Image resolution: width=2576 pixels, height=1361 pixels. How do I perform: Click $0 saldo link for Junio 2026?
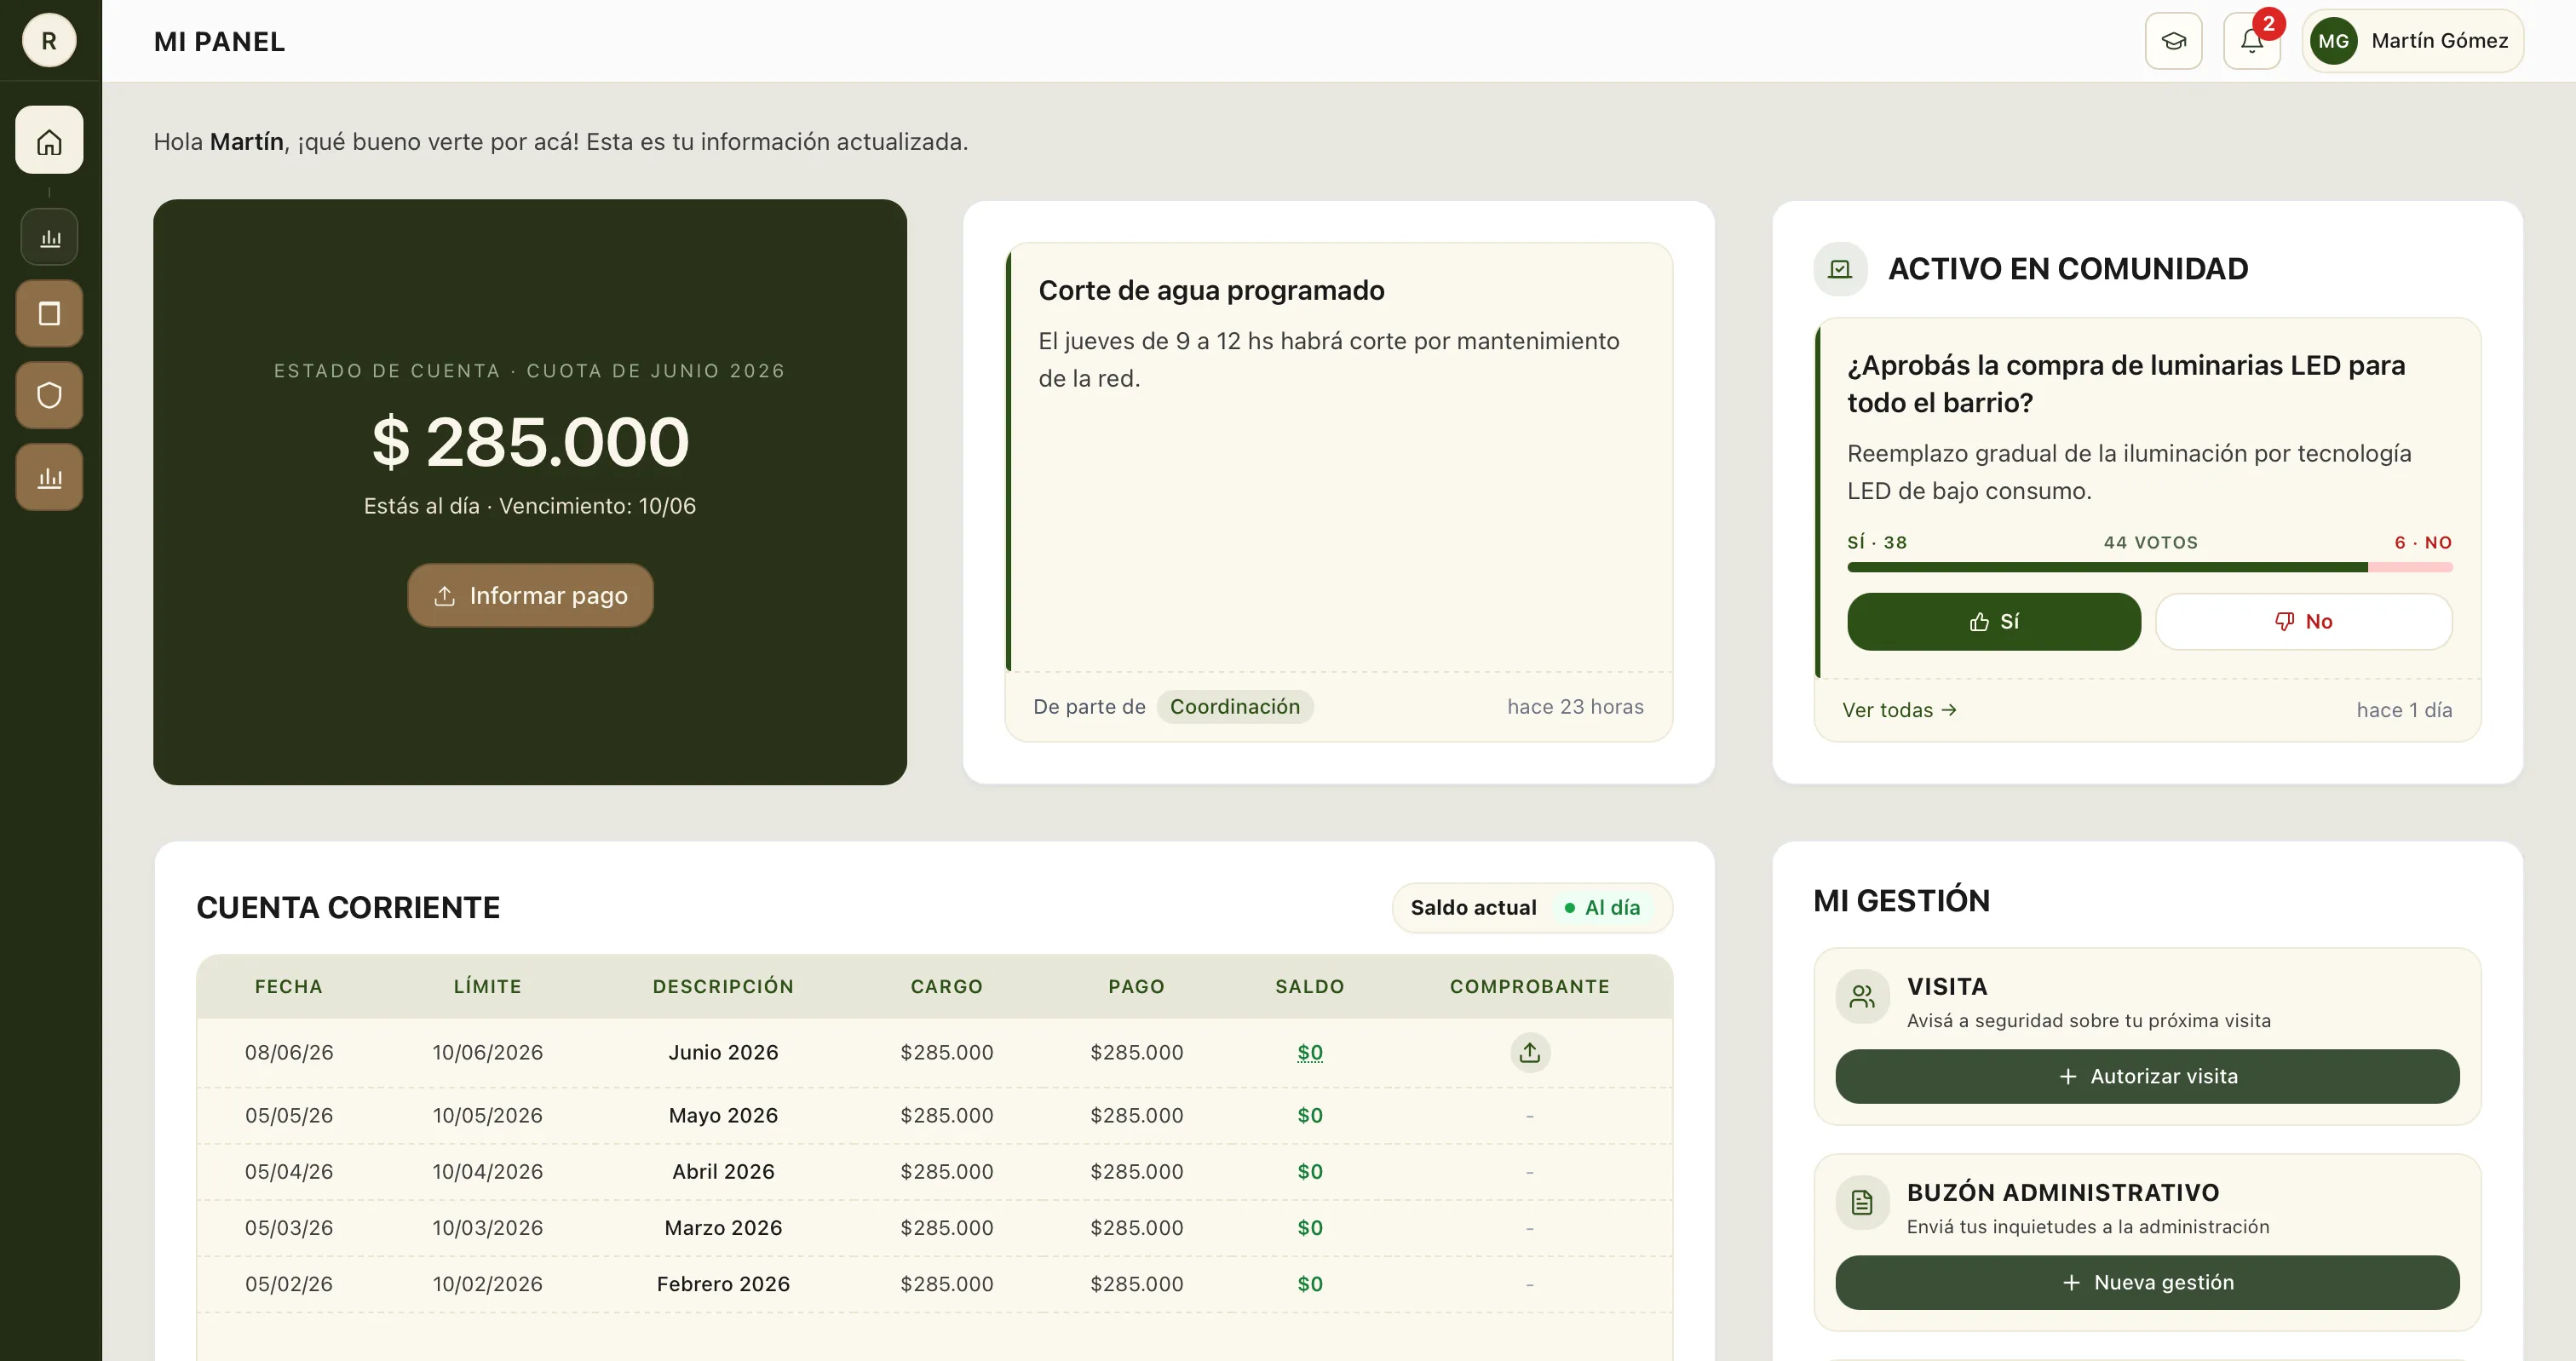click(x=1309, y=1052)
